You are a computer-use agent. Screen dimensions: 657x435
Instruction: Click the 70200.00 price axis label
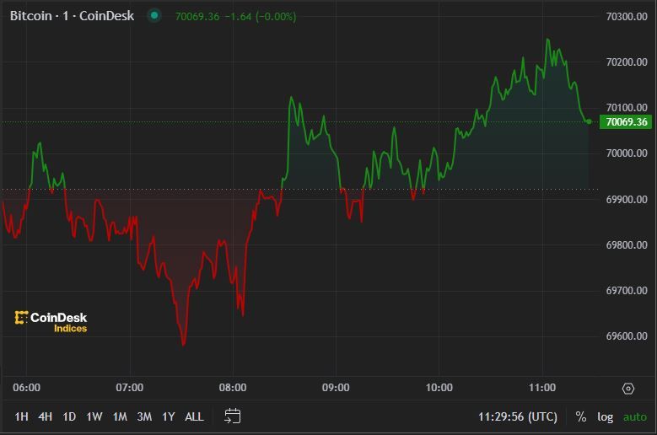(x=627, y=62)
